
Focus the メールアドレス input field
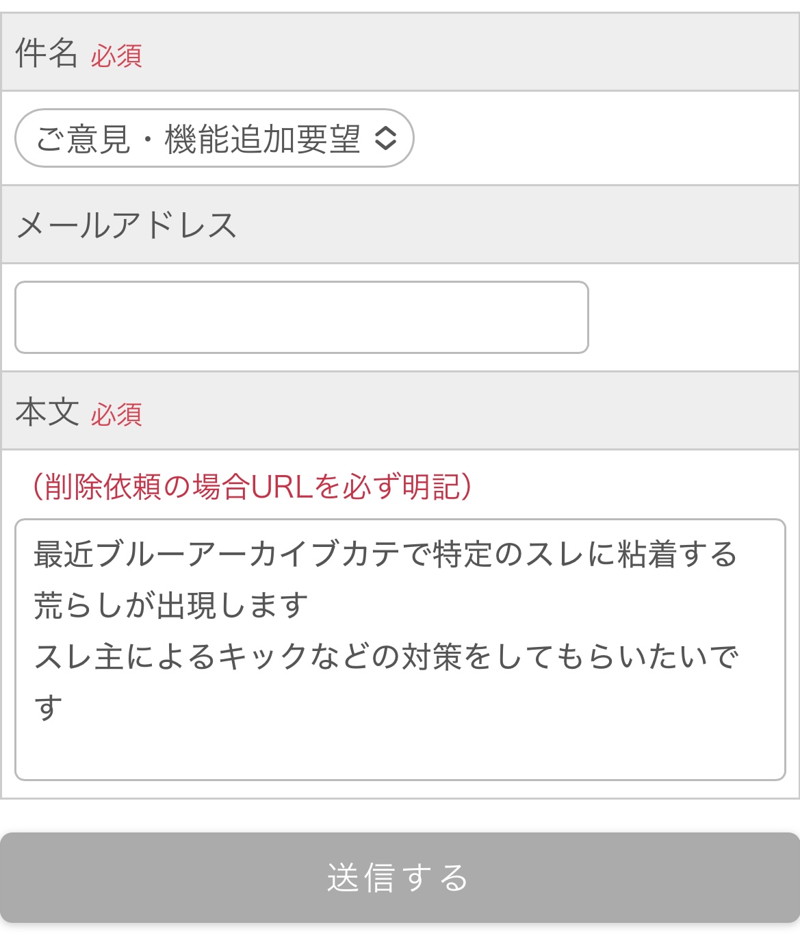tap(301, 317)
